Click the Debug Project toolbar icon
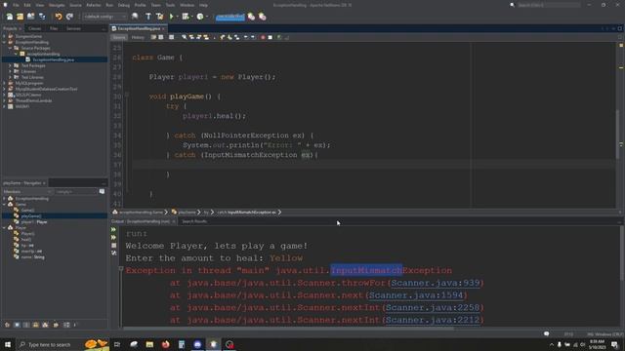Screen dimensions: 625x351 pyautogui.click(x=186, y=17)
